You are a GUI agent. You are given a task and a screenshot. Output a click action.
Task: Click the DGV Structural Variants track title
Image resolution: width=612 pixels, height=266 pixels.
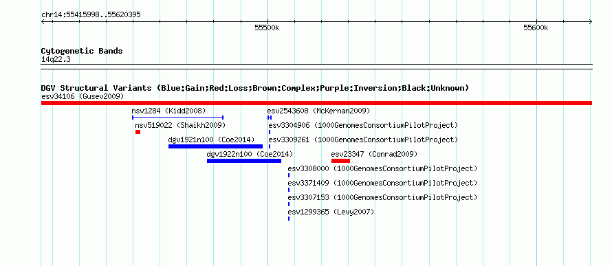click(255, 88)
